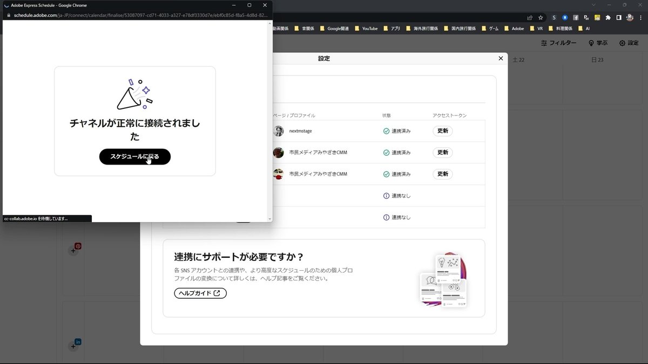
Task: Open the Adobe bookmark folder
Action: [x=514, y=29]
